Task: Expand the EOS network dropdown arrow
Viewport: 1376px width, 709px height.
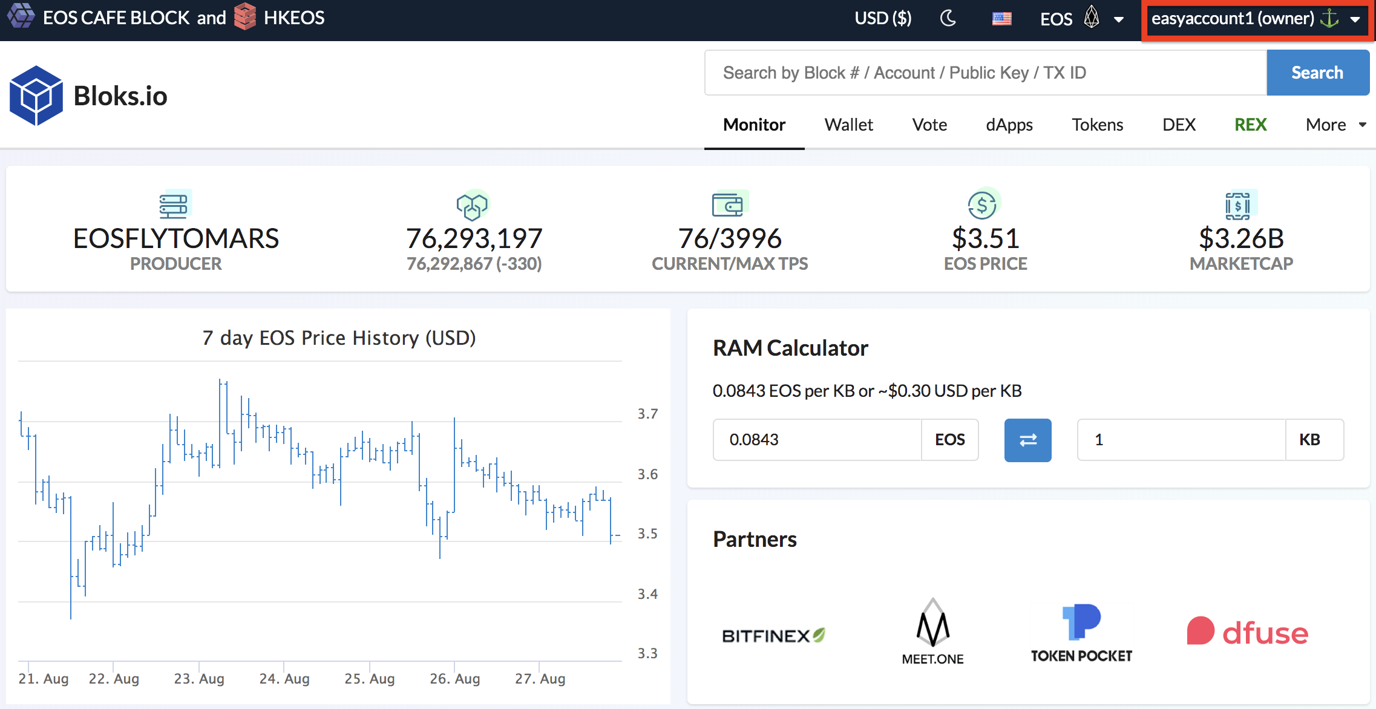Action: click(x=1119, y=19)
